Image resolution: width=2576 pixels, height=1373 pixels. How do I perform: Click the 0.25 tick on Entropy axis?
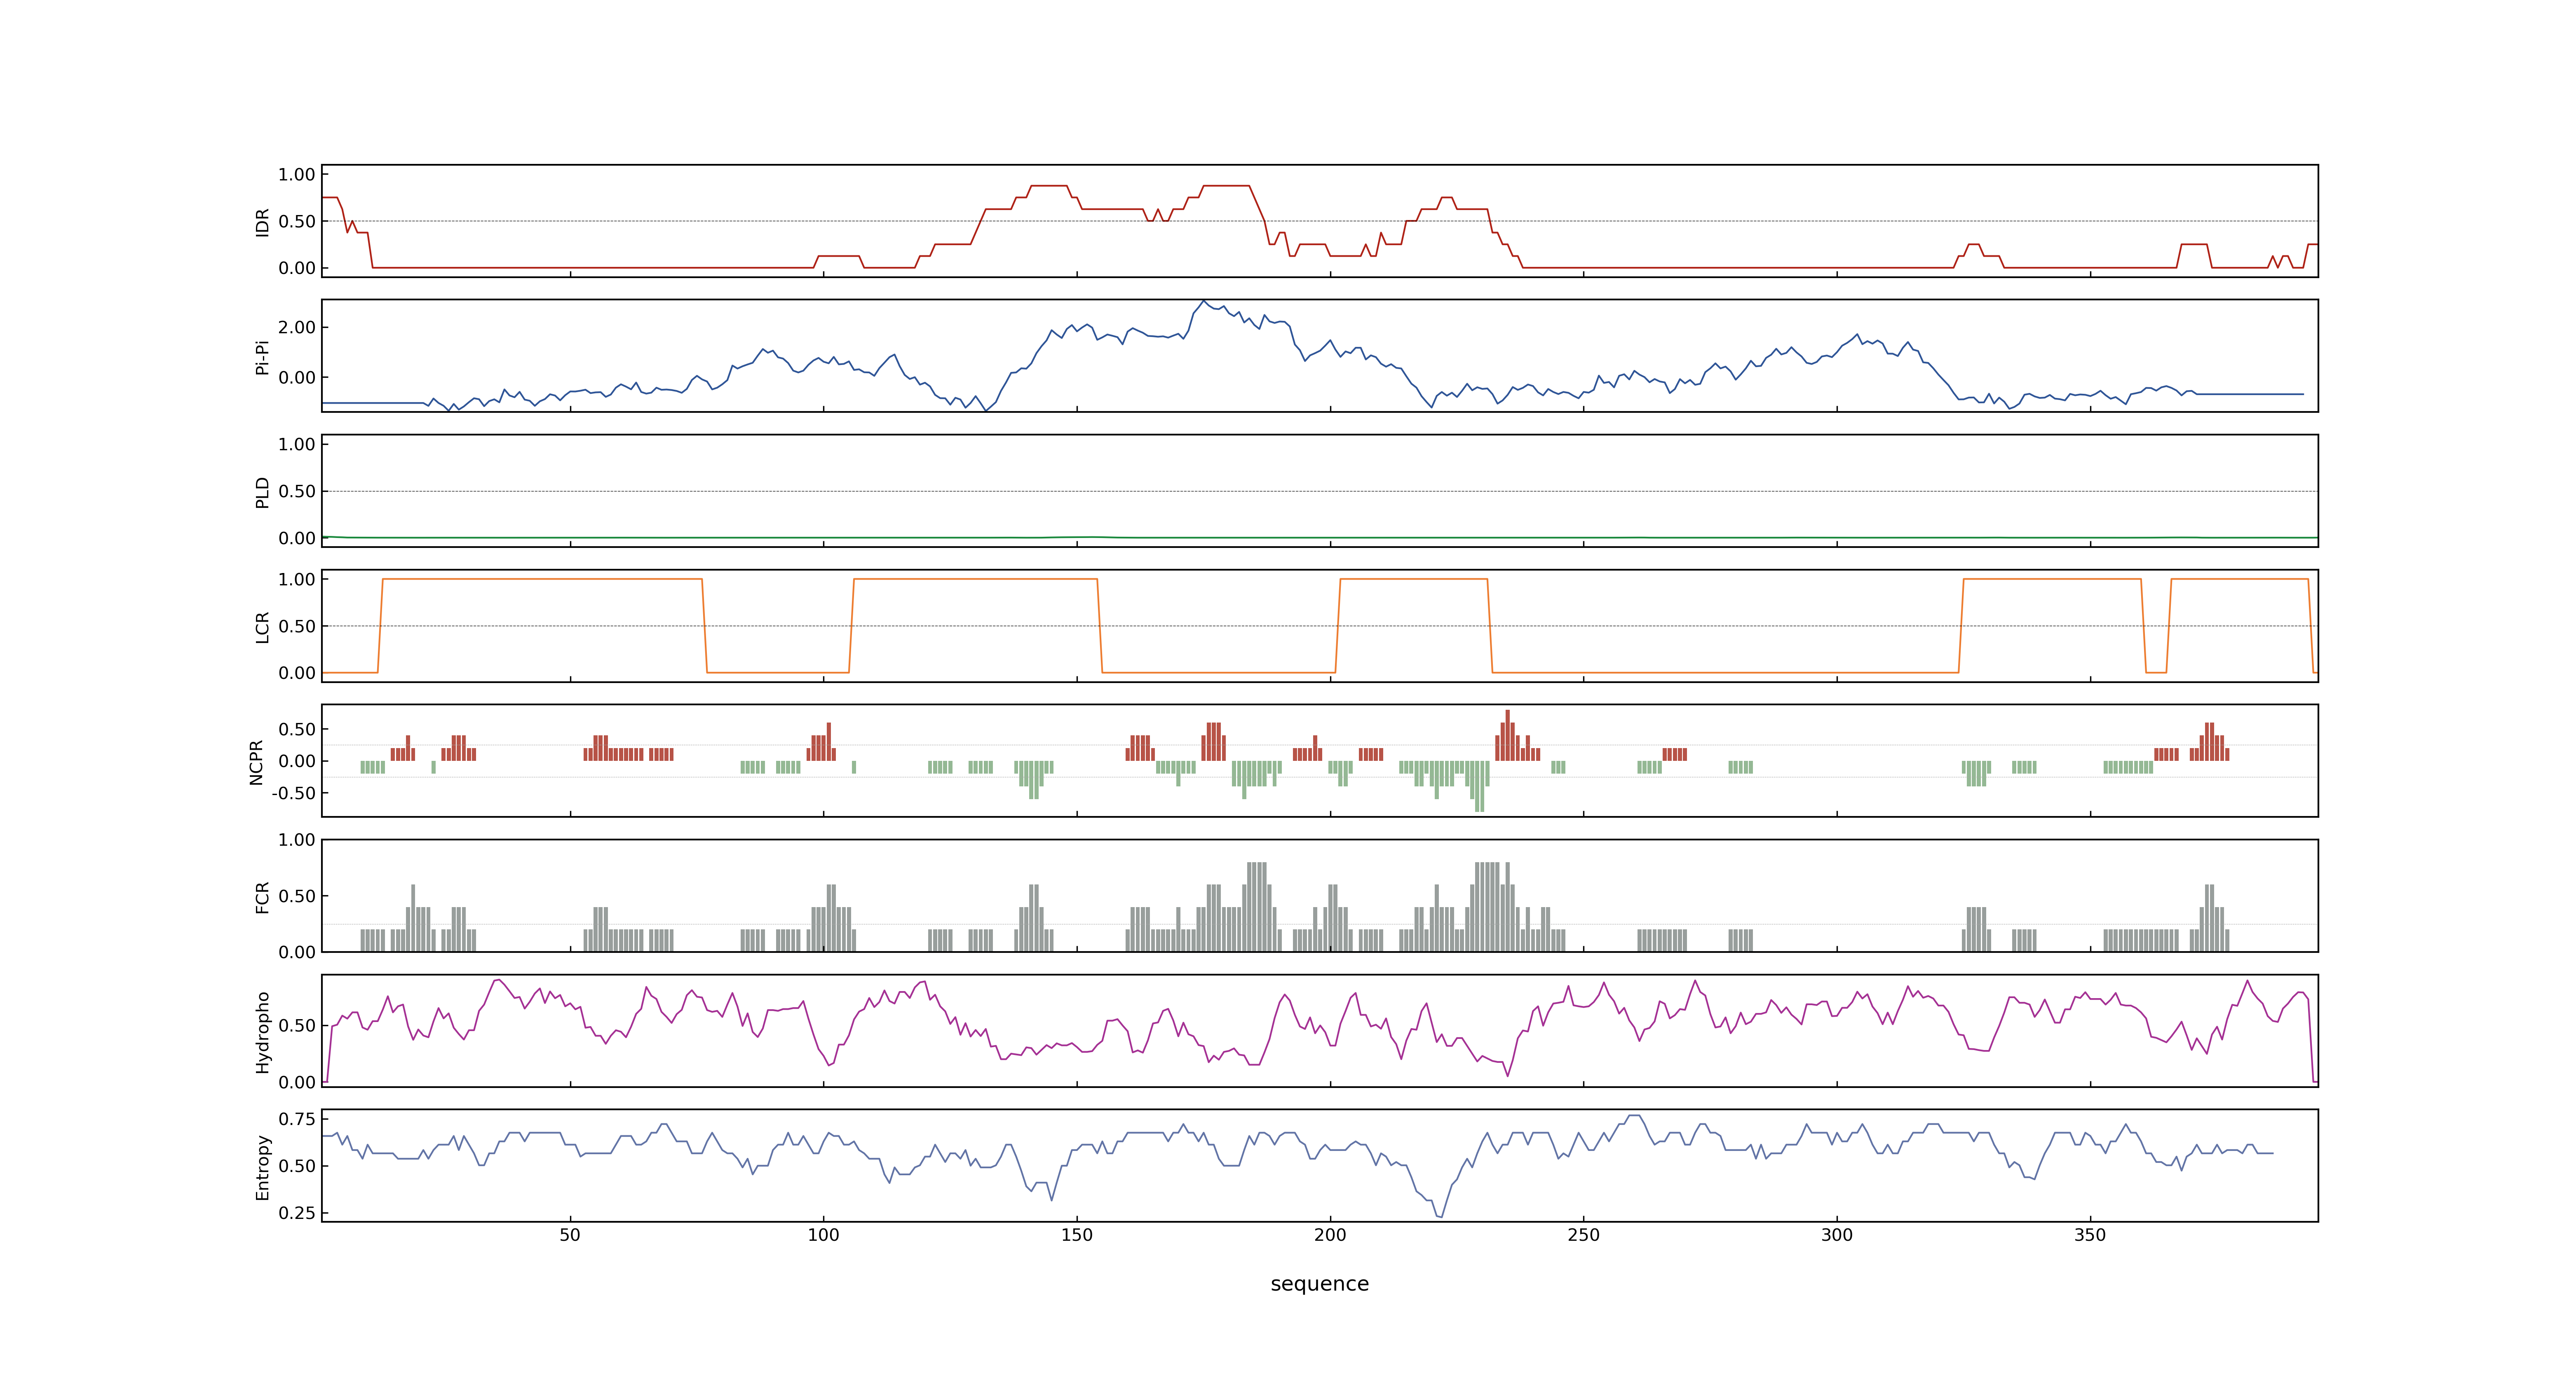coord(297,1213)
